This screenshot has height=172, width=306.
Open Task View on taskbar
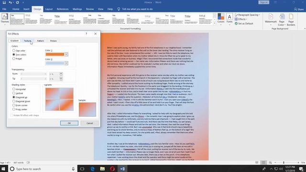click(82, 169)
